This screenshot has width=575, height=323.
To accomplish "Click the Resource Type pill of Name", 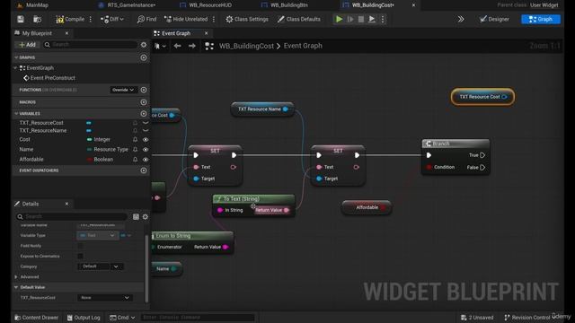I will click(x=108, y=150).
